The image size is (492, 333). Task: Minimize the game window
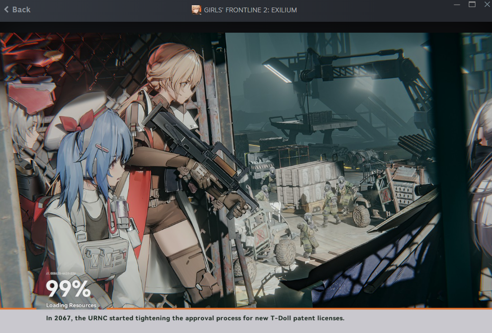[x=457, y=5]
